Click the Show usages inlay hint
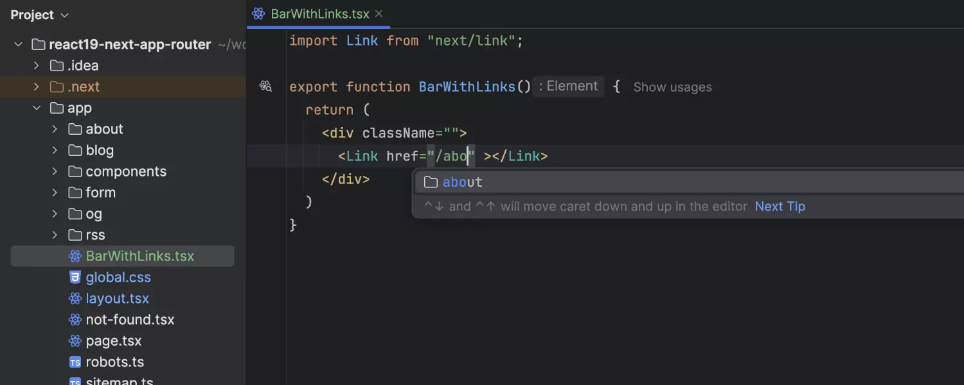Screen dimensions: 964x385 click(672, 87)
